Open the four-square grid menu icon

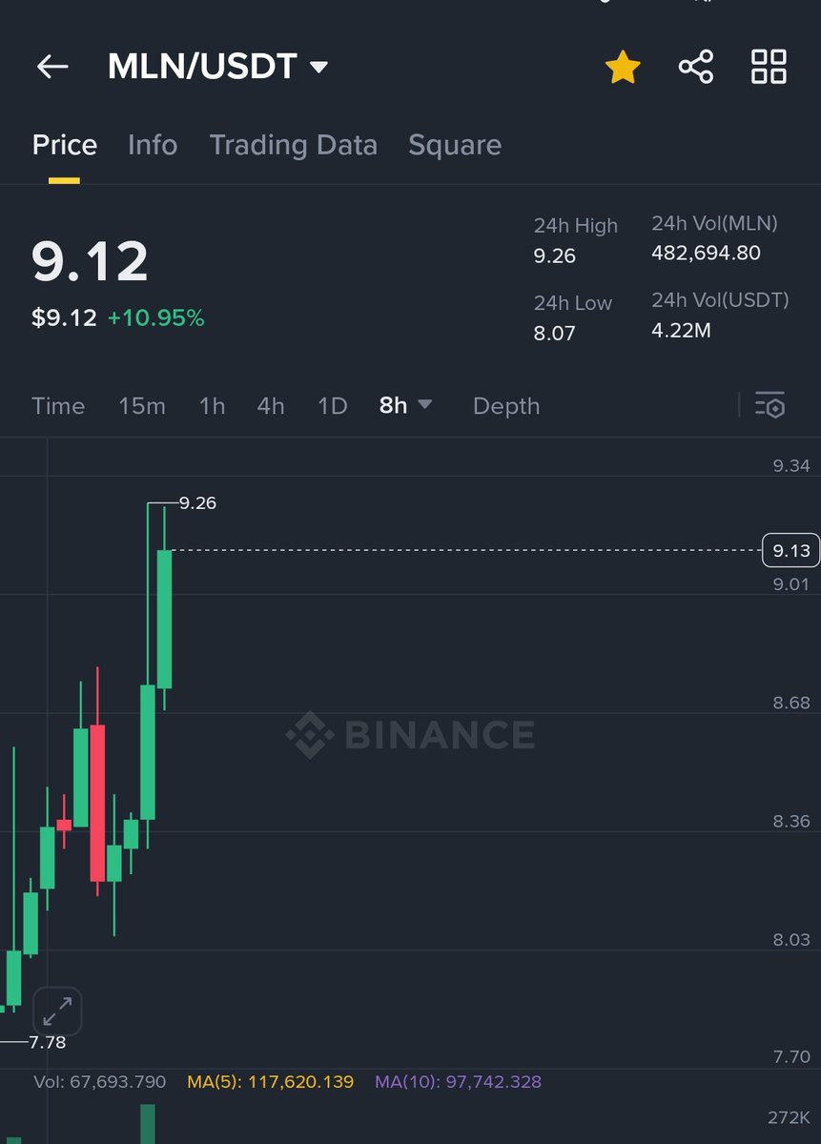[x=769, y=67]
